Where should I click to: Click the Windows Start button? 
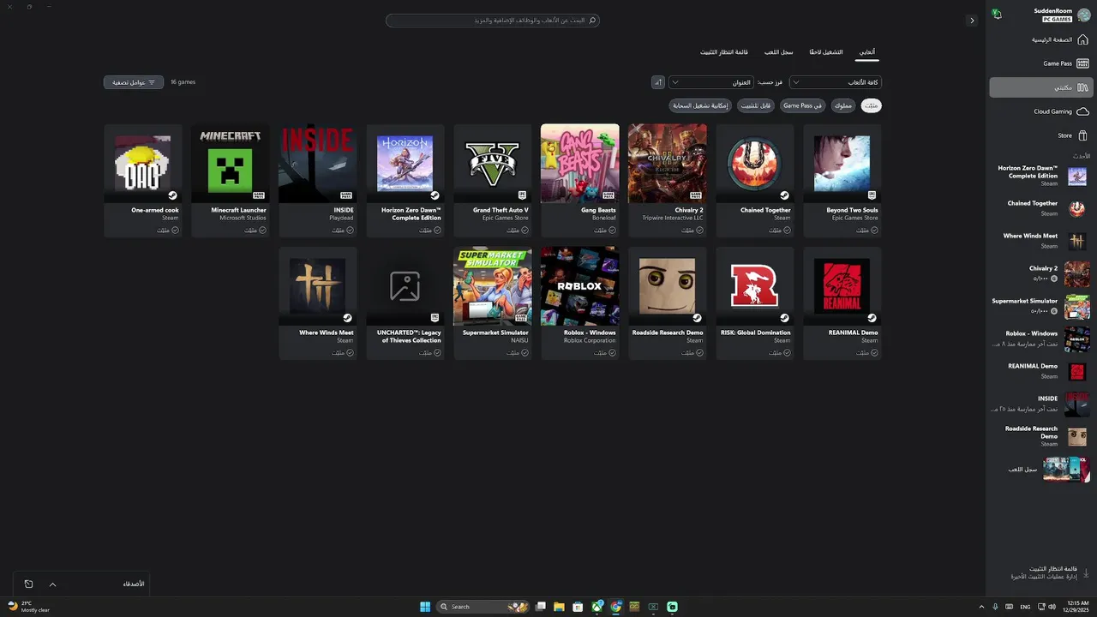(x=425, y=607)
